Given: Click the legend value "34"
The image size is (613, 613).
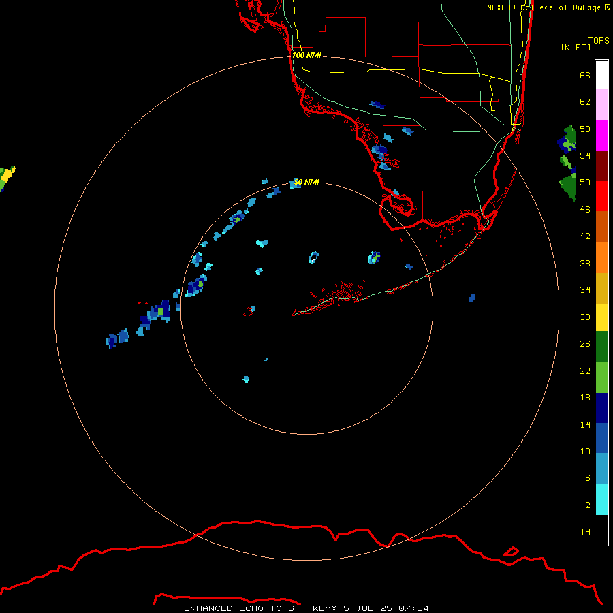Looking at the screenshot, I should [585, 289].
